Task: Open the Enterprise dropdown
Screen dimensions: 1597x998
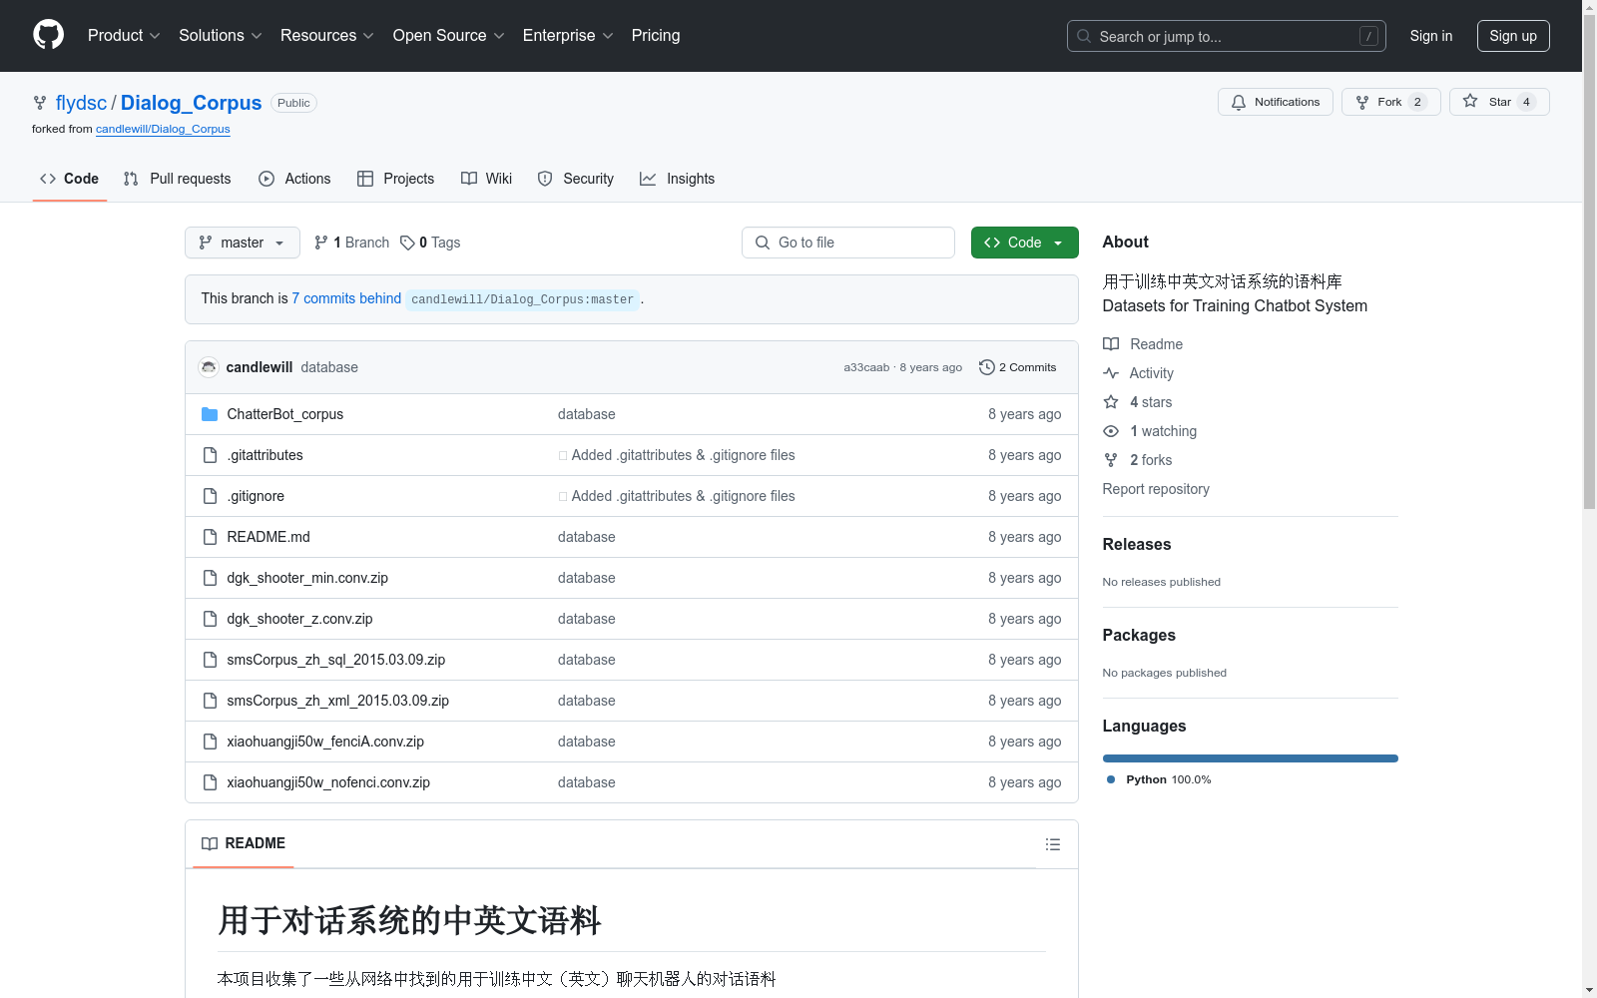Action: tap(568, 36)
